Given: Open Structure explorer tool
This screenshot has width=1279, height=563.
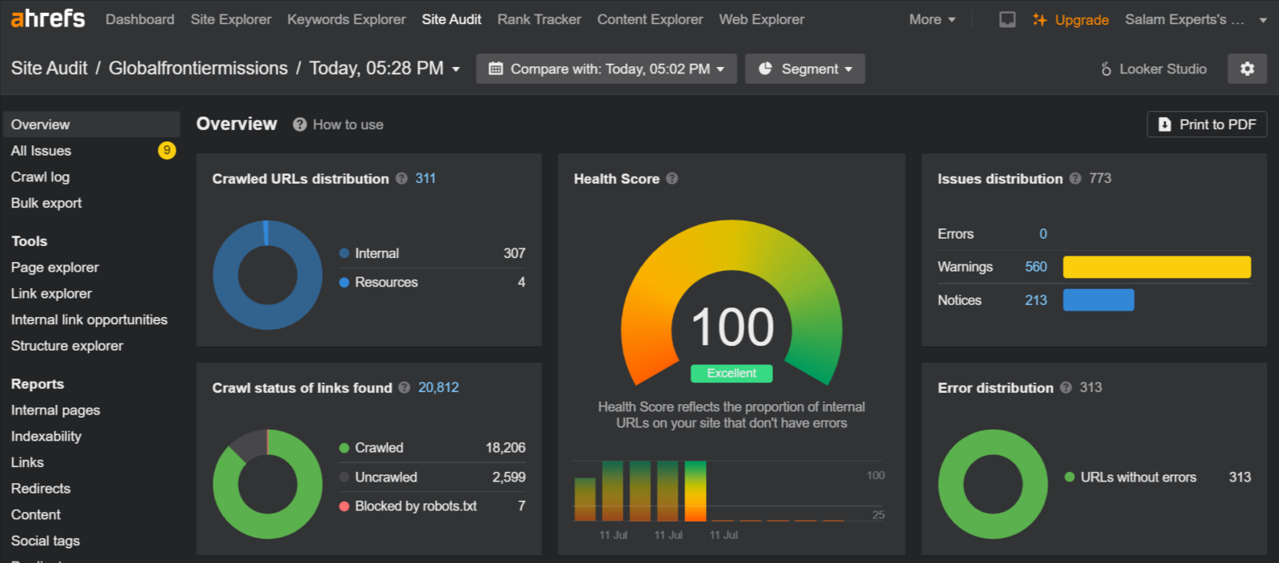Looking at the screenshot, I should click(67, 346).
